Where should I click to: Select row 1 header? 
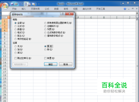(x=5, y=21)
